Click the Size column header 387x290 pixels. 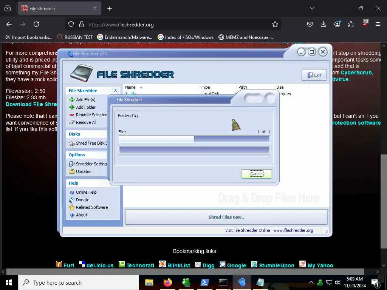(291, 87)
